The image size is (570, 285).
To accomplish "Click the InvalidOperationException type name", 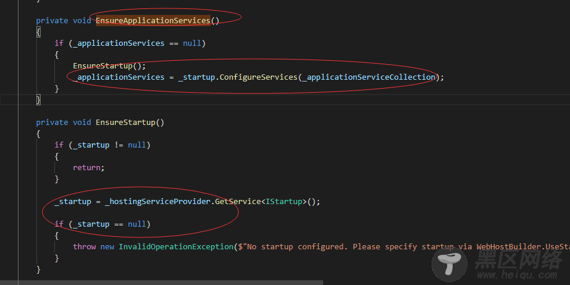I will click(x=176, y=246).
